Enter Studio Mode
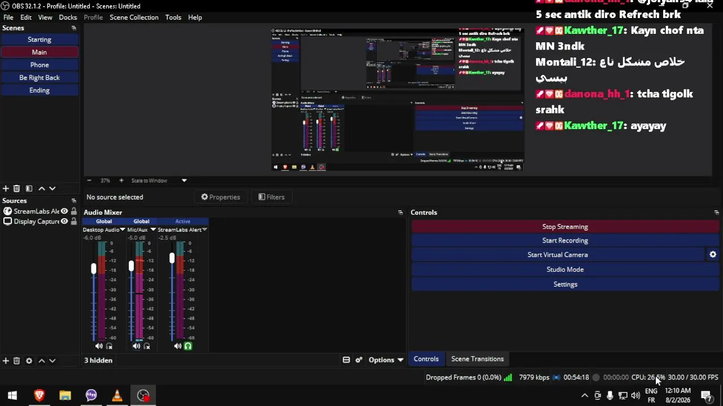 [x=565, y=270]
